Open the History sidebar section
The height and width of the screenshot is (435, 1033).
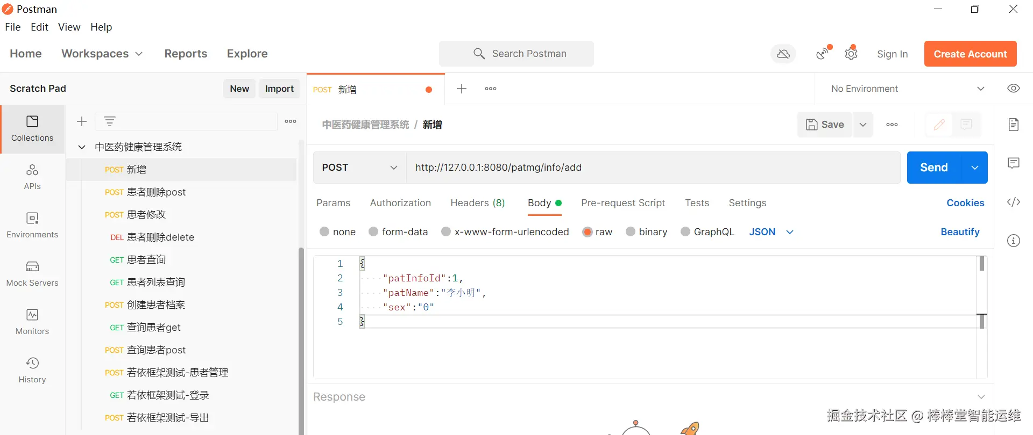32,370
